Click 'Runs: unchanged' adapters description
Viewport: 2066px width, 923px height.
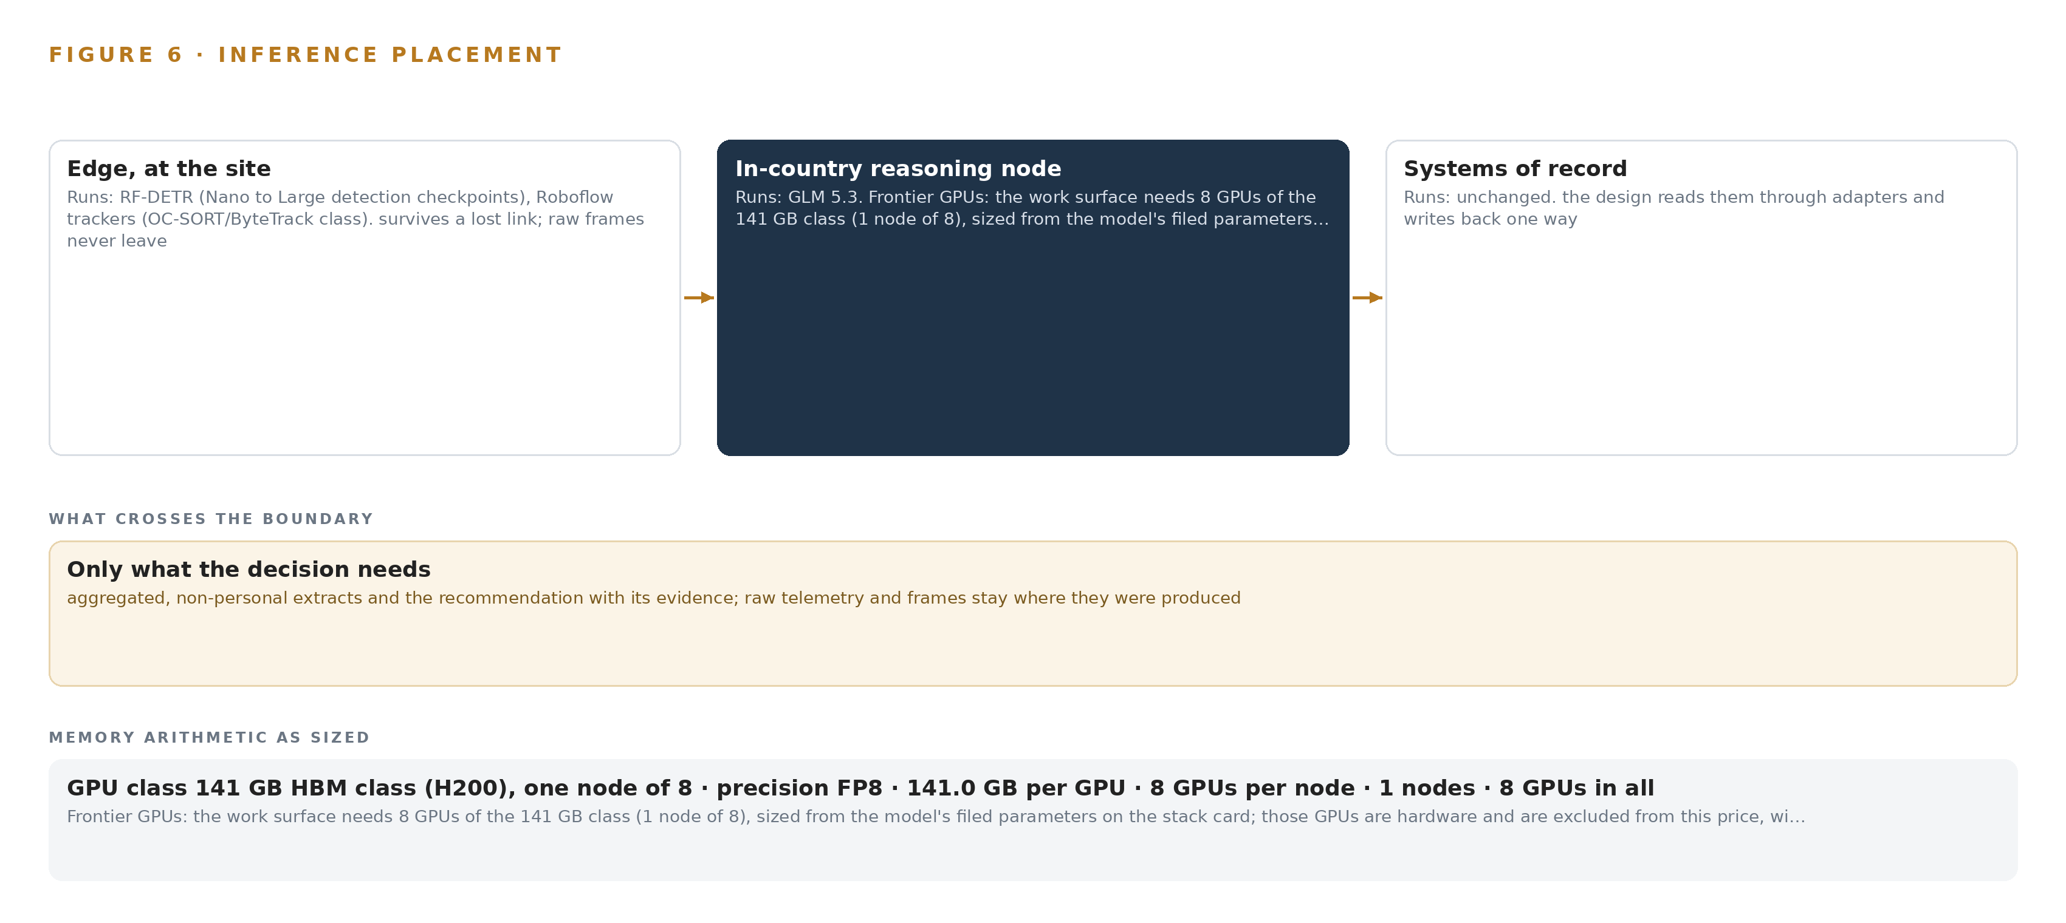click(1673, 208)
